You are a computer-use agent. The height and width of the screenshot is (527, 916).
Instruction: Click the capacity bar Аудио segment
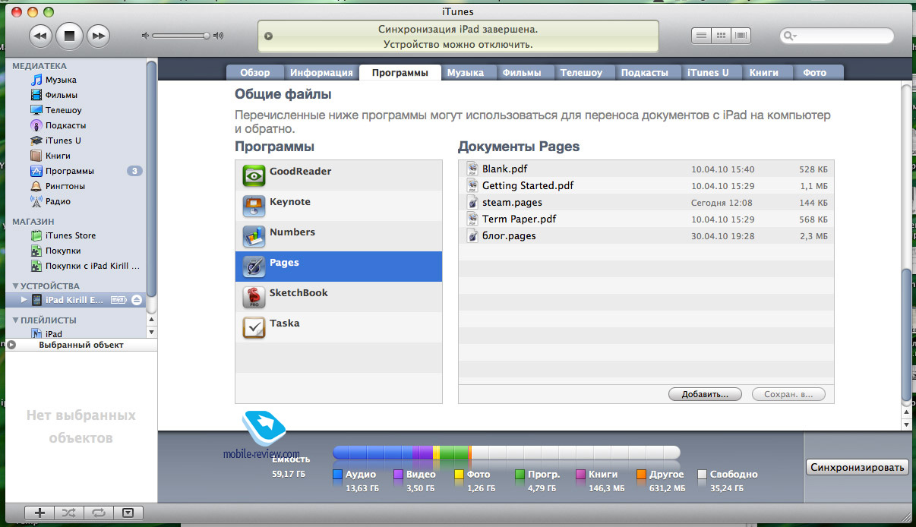[372, 453]
